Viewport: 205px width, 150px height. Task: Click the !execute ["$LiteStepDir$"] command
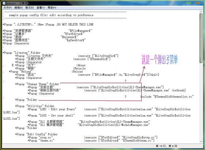click(98, 56)
